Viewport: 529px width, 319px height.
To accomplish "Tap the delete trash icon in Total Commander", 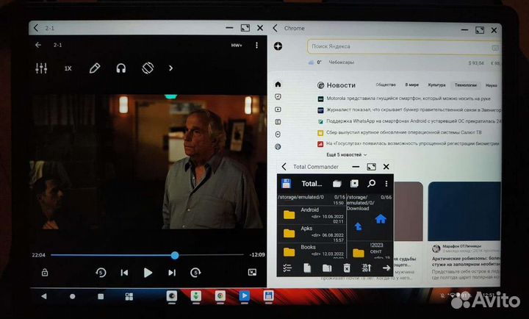I will (x=348, y=268).
